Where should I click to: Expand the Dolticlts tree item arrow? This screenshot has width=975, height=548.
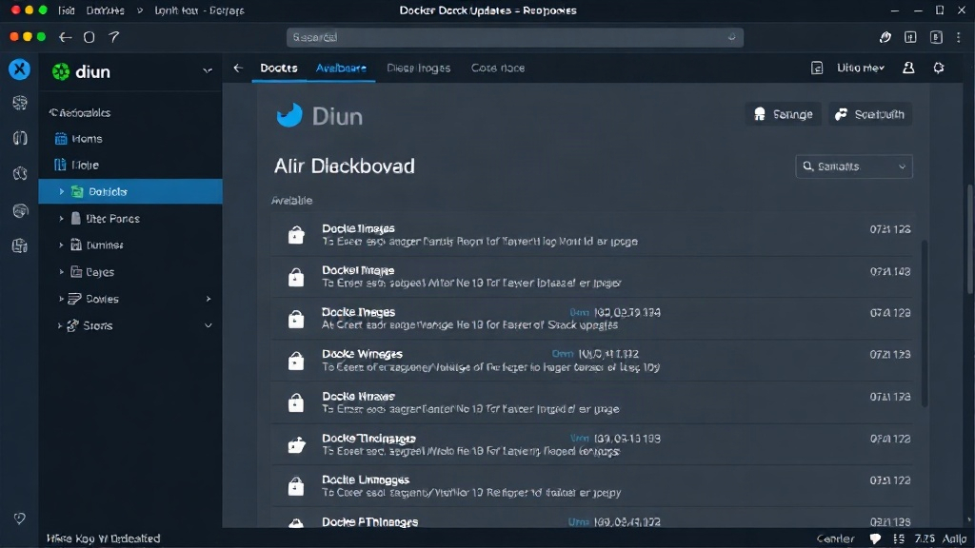[62, 191]
